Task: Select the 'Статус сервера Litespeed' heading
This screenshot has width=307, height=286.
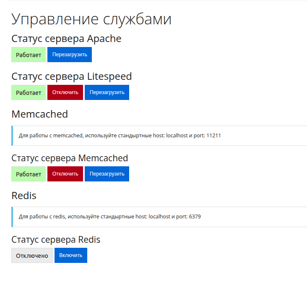Action: click(x=71, y=76)
